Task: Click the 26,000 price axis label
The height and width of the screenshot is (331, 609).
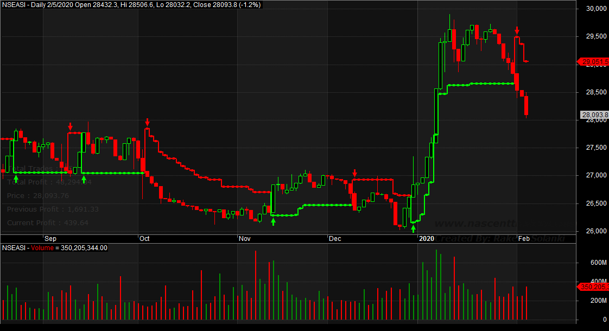Action: click(596, 231)
